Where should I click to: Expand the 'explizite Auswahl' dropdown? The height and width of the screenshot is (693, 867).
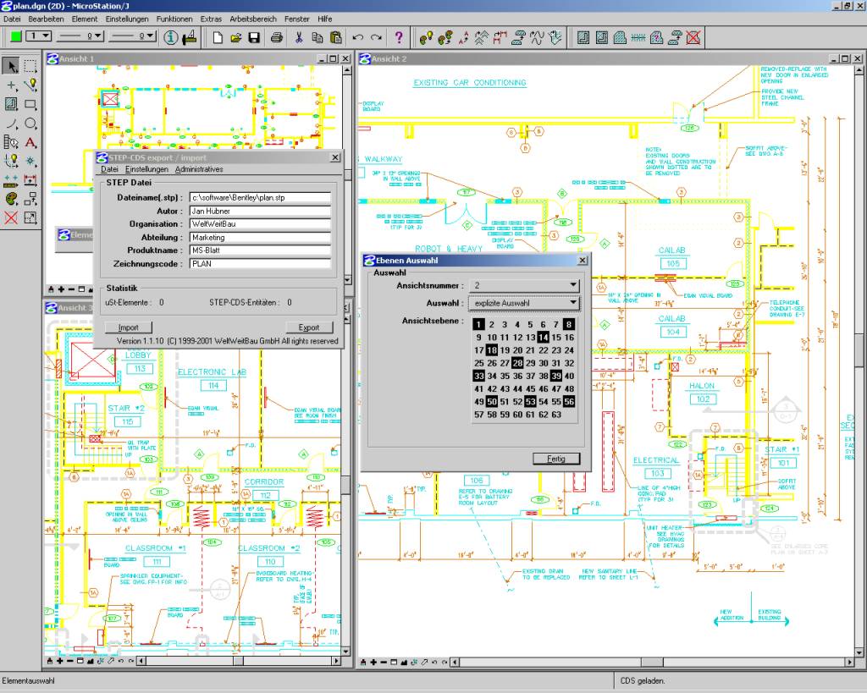pyautogui.click(x=573, y=303)
